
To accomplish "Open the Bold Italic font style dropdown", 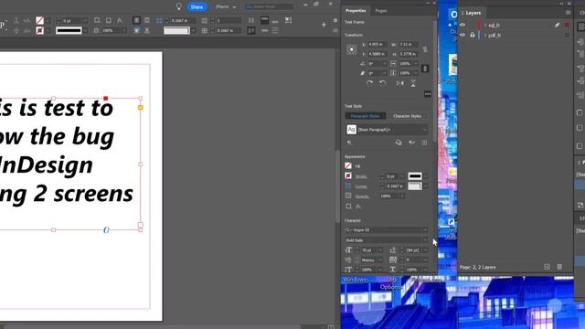I will (x=425, y=240).
